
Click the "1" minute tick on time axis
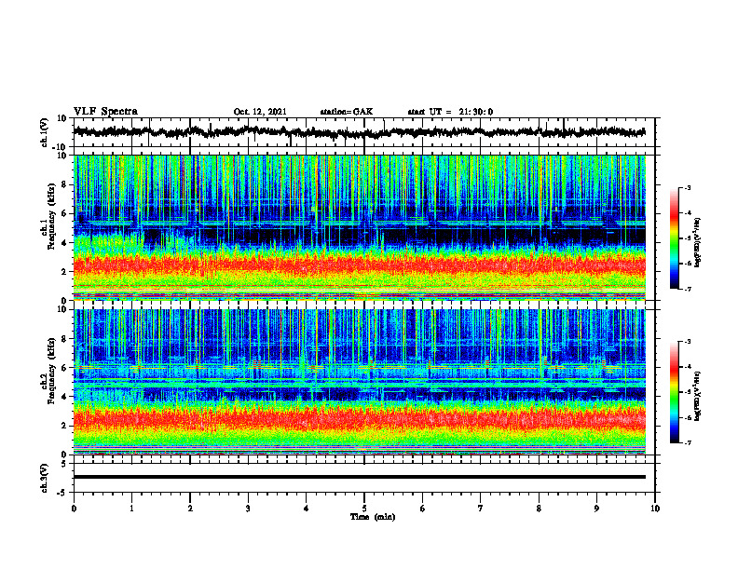point(131,509)
